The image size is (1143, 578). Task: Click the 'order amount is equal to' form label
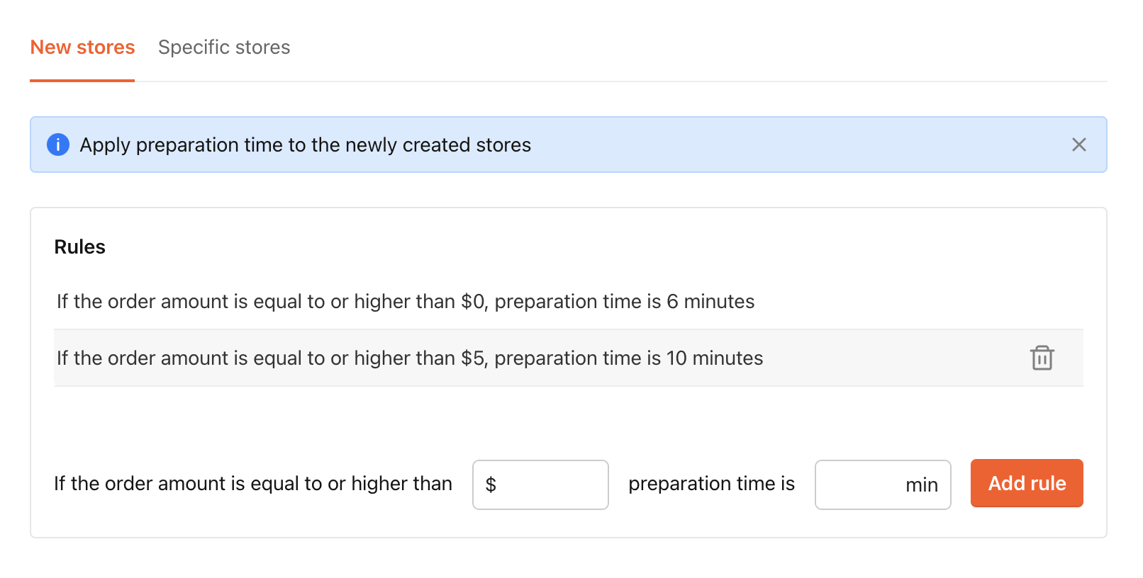coord(253,483)
